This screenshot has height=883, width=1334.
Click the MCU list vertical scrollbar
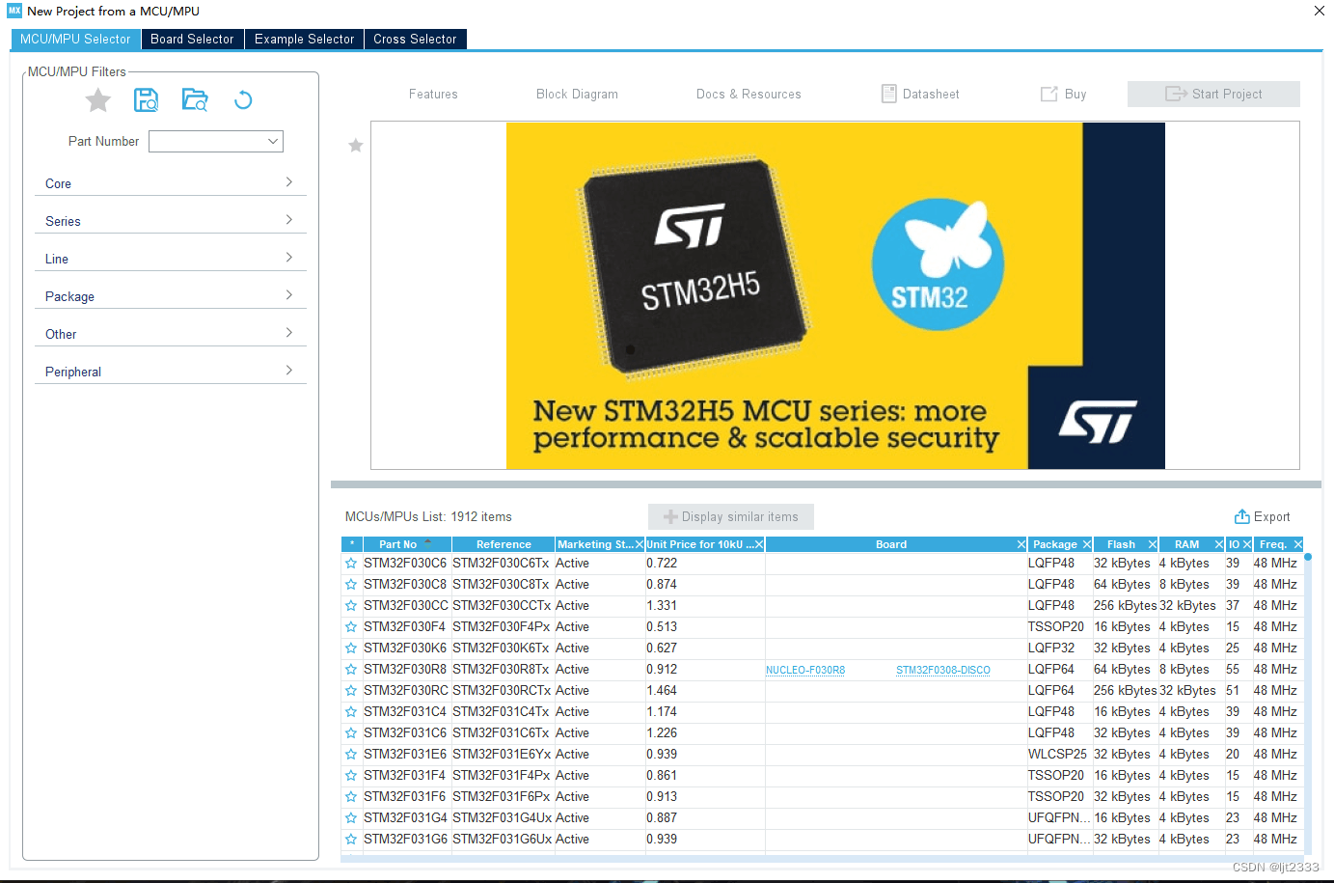click(1308, 704)
